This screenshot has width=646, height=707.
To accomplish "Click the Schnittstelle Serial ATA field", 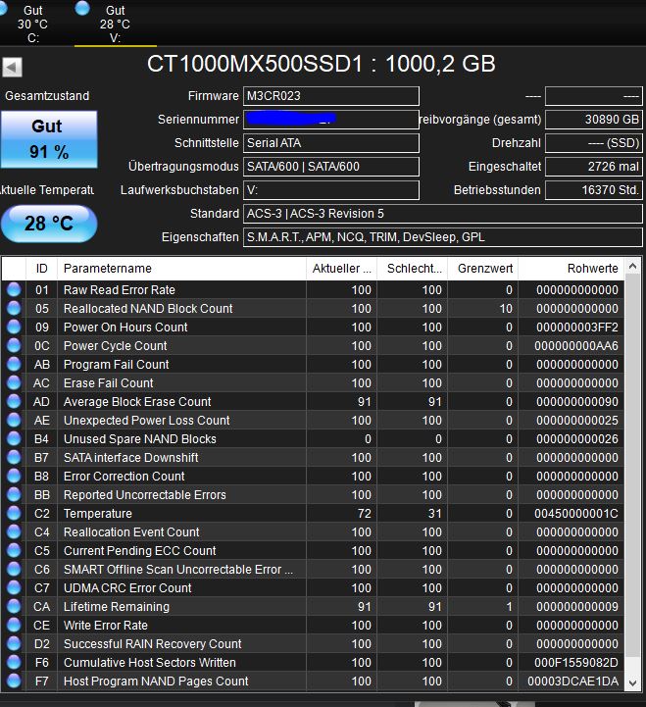I will (331, 143).
